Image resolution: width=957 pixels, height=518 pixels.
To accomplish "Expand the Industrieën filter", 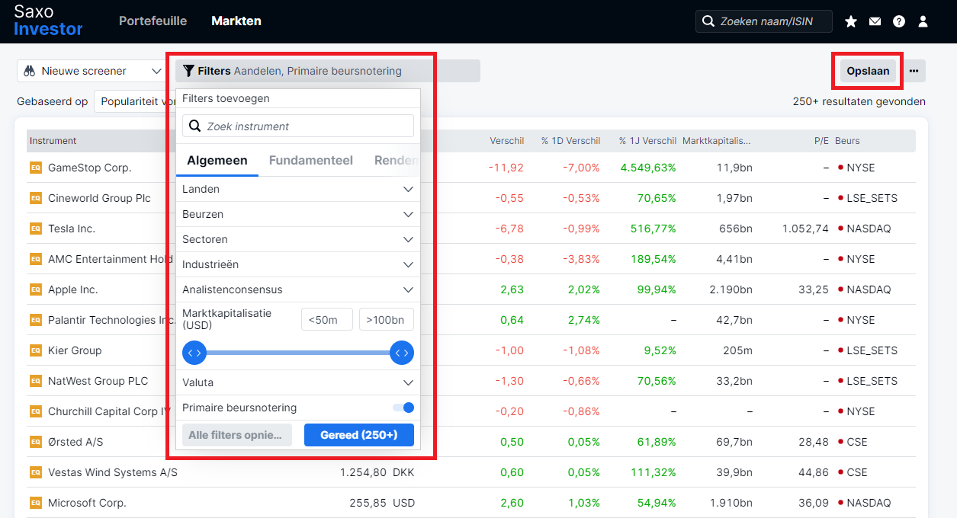I will 298,264.
